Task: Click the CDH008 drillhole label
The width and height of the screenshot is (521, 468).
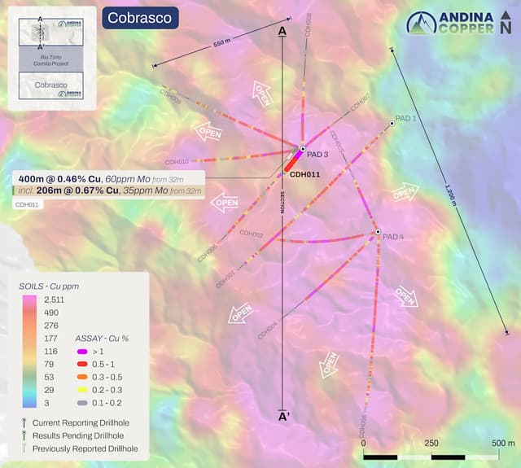Action: point(308,25)
